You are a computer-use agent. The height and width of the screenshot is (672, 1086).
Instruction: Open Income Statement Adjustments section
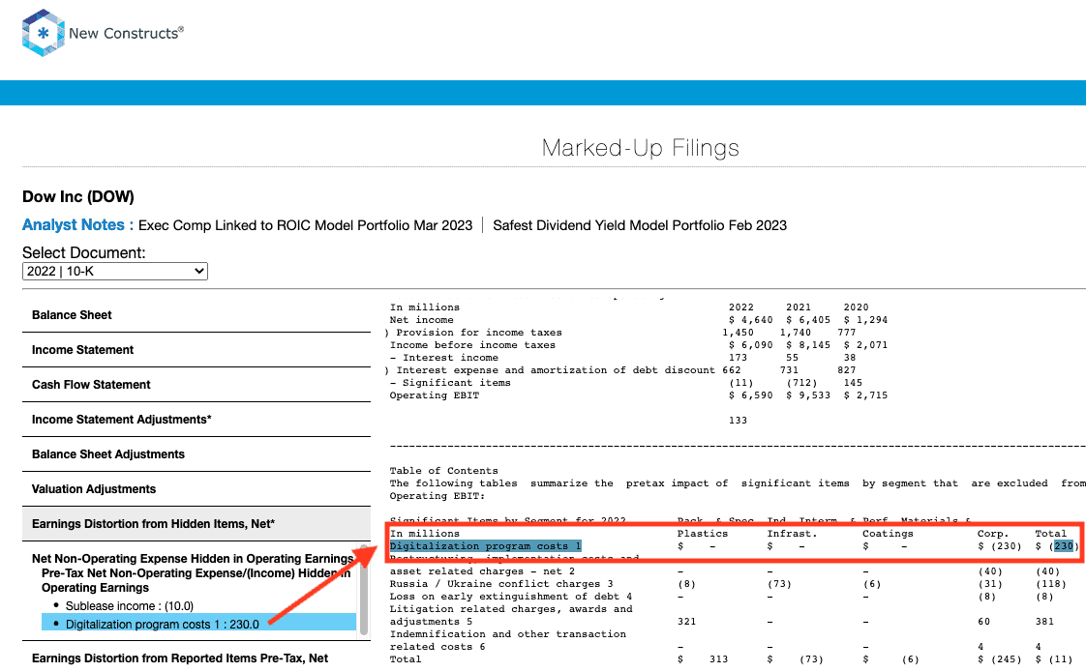[196, 420]
